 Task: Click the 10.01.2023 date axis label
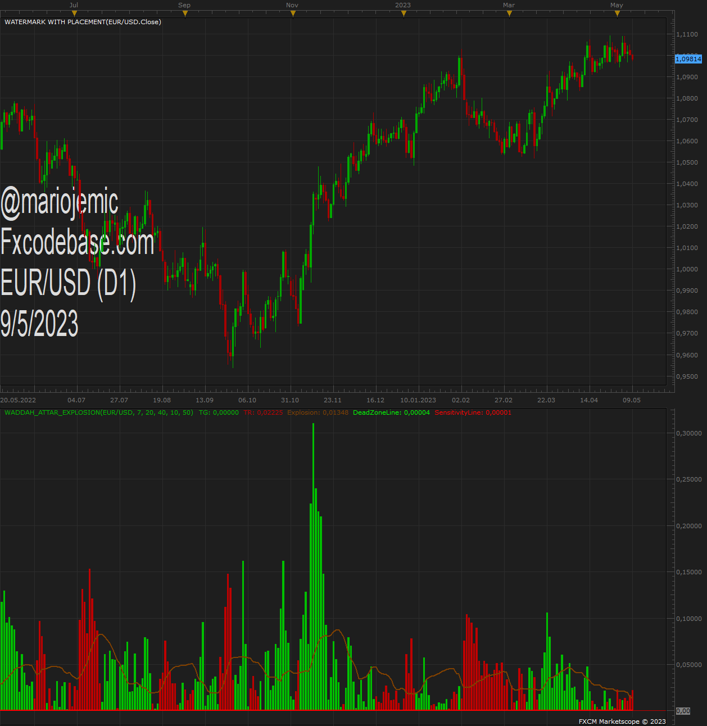point(418,400)
